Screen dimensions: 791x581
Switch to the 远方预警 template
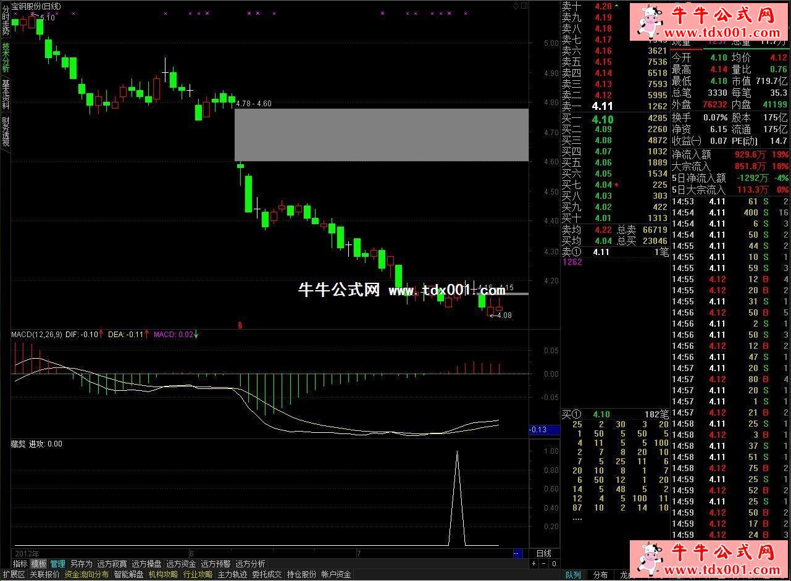pyautogui.click(x=216, y=564)
